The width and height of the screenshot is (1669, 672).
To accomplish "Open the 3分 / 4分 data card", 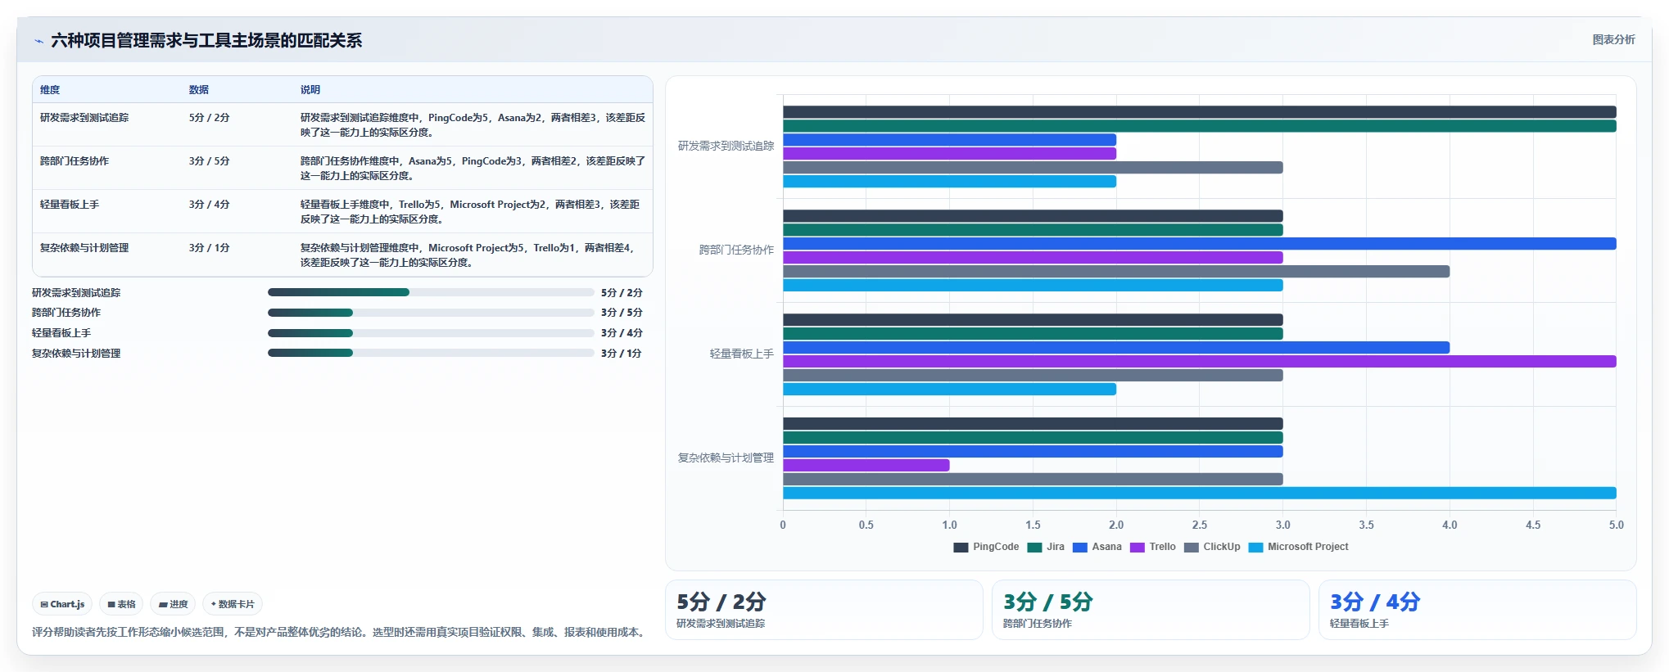I will (1477, 610).
